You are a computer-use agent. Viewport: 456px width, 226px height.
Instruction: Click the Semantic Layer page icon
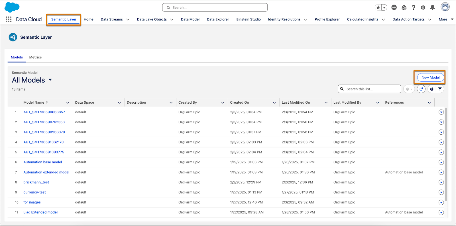coord(13,37)
